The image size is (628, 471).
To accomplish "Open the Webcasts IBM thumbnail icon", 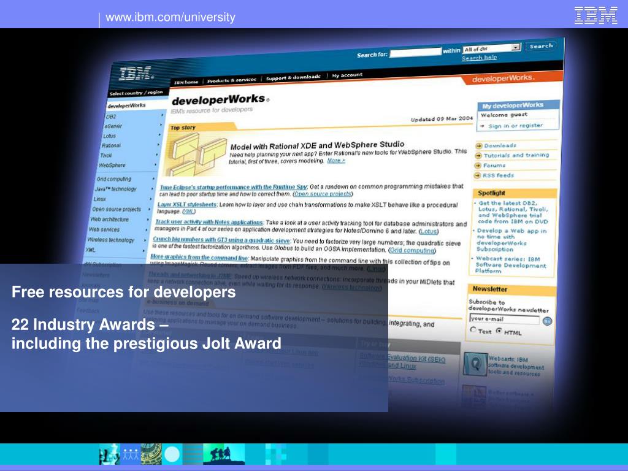I will coord(475,364).
